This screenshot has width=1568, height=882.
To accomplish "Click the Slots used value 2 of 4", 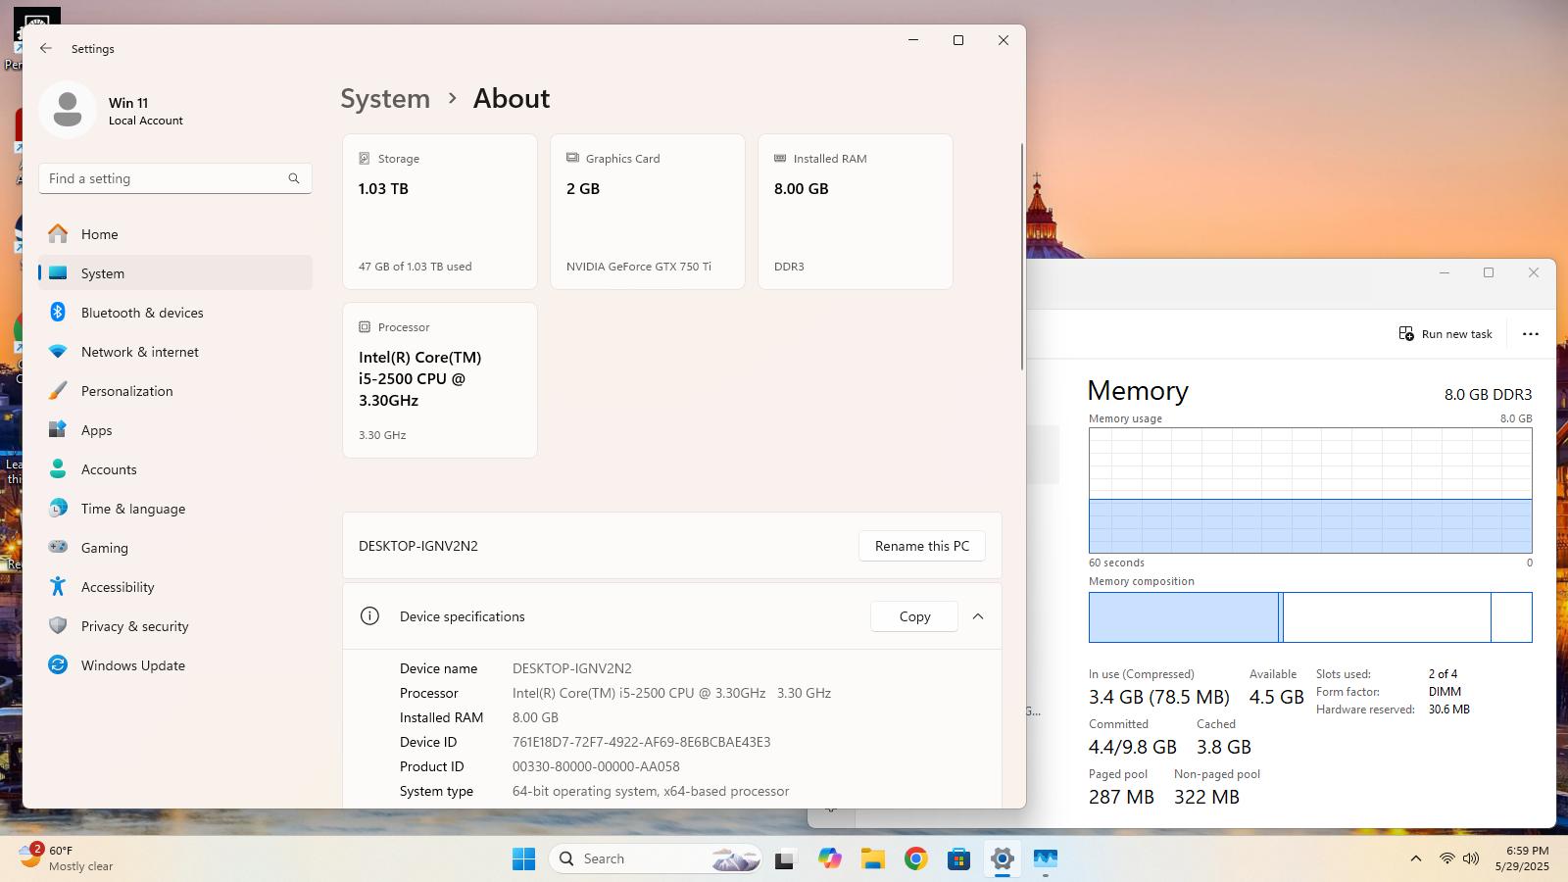I will click(1443, 674).
